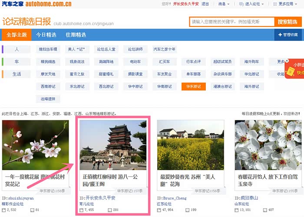Open the peach blossom thumbnail post
This screenshot has height=217, width=304.
click(x=36, y=145)
